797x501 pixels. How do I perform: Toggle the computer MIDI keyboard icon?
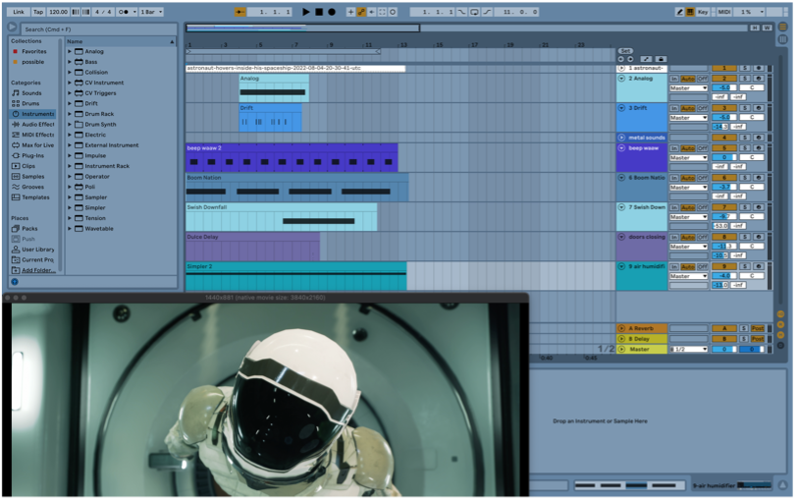point(690,12)
